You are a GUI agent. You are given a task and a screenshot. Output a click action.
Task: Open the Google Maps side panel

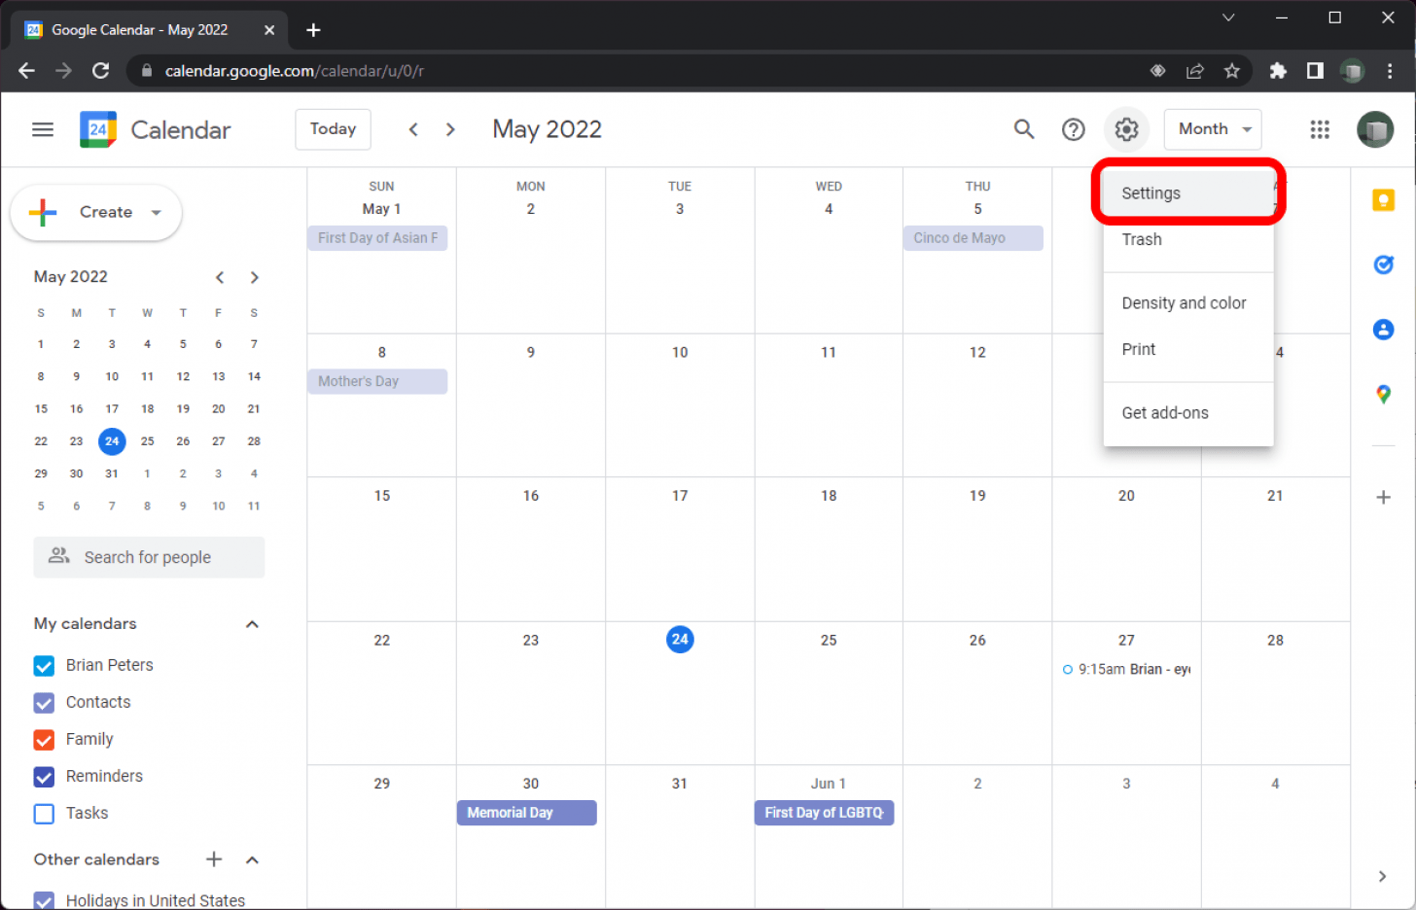(1383, 395)
